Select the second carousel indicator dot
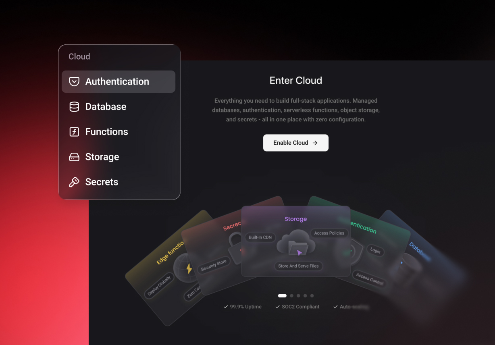This screenshot has width=495, height=345. point(292,295)
